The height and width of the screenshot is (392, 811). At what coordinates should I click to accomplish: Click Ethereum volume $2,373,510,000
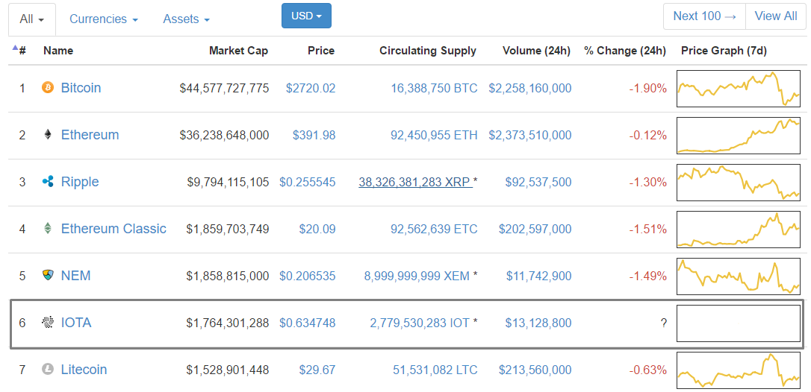[x=530, y=136]
